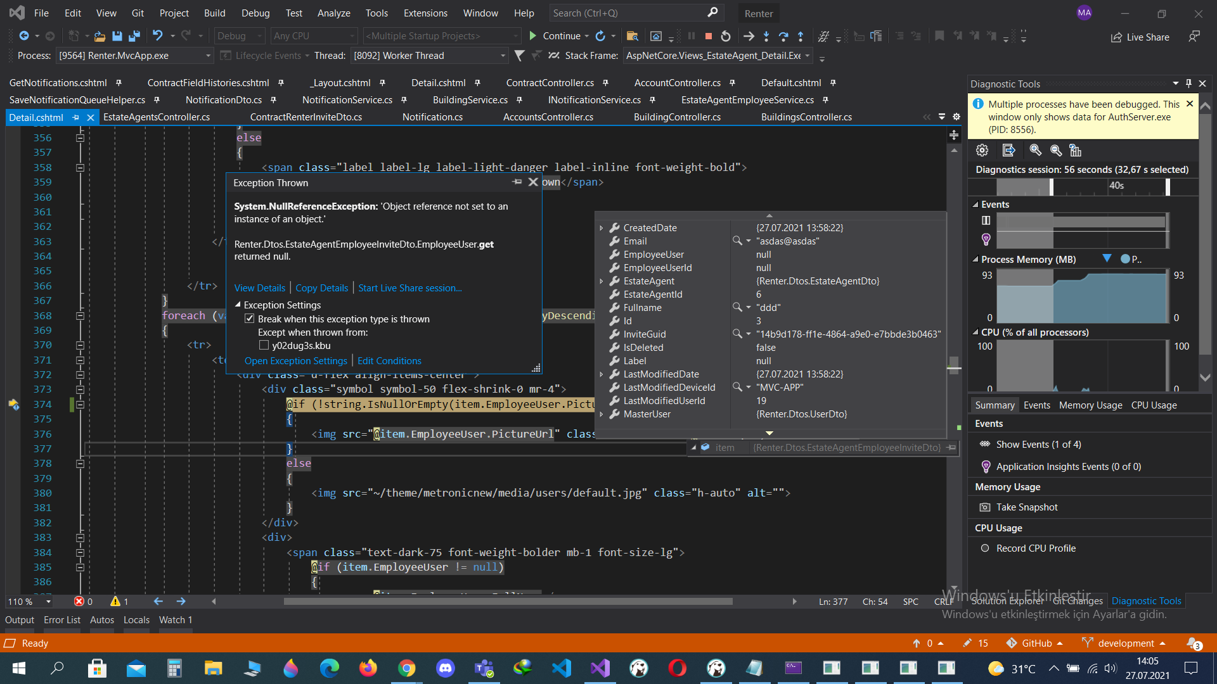Collapse the Exception Settings section

coord(238,305)
